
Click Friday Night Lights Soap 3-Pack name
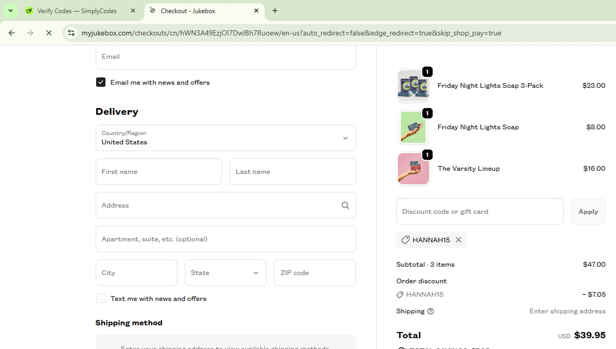coord(490,85)
